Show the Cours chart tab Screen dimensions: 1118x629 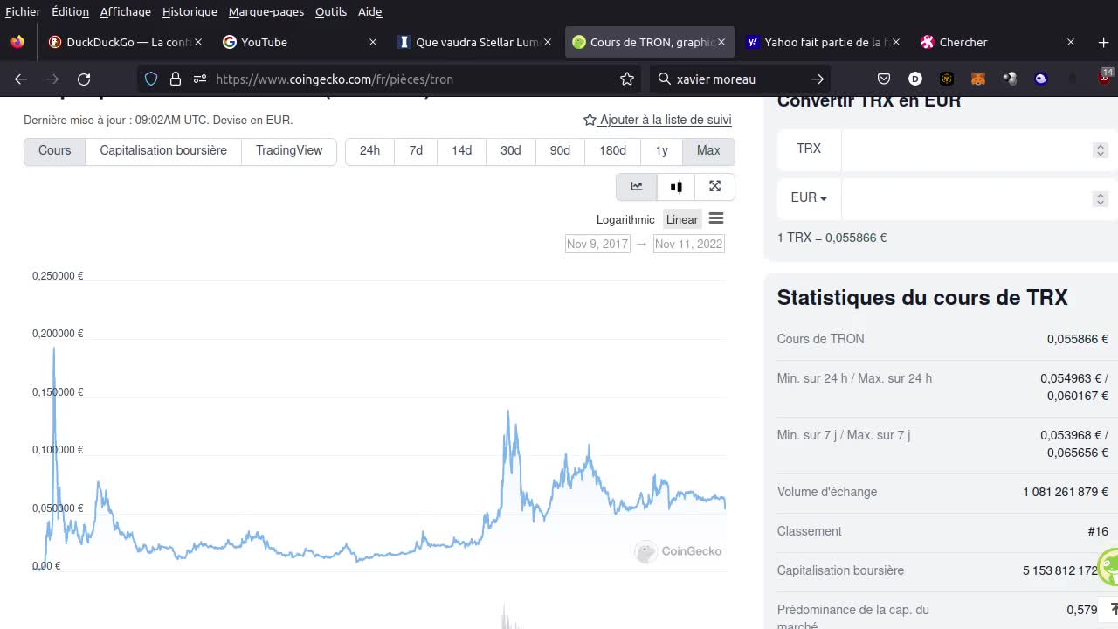[x=54, y=151]
